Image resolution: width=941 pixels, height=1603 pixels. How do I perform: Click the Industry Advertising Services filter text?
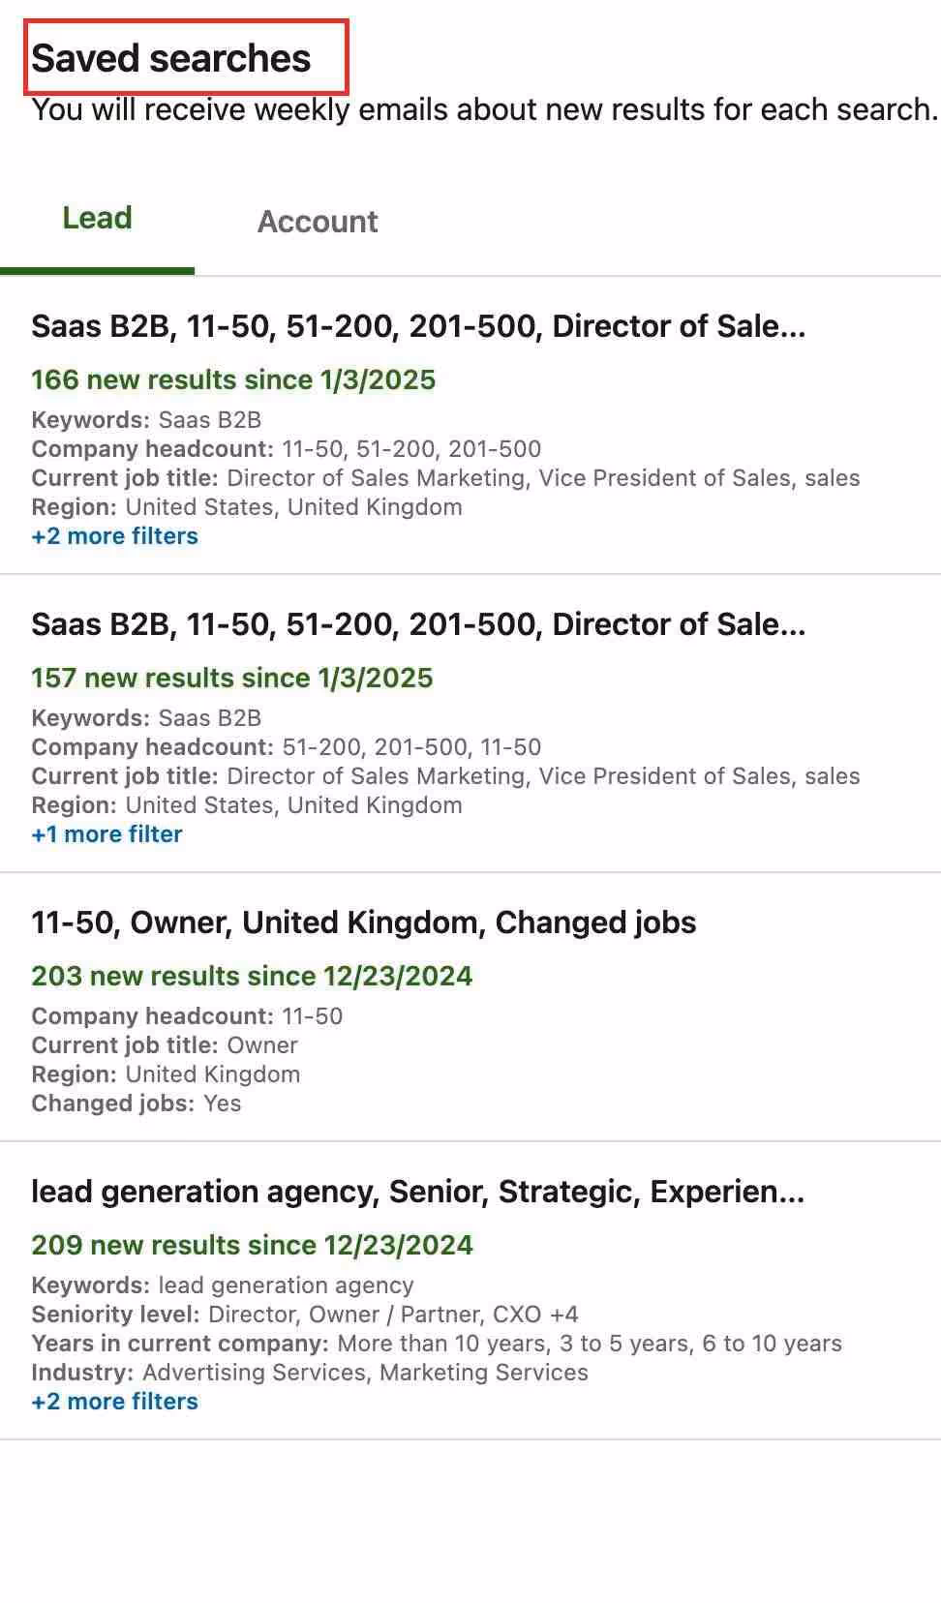310,1372
